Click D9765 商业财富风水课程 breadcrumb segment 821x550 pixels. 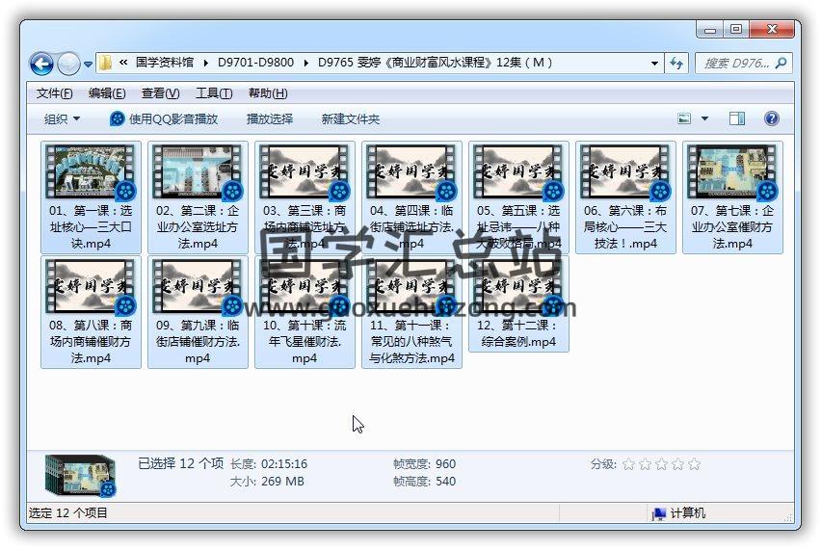click(435, 63)
